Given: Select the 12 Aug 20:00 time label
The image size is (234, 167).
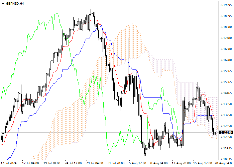Looking at the screenshot, I should coord(181,163).
